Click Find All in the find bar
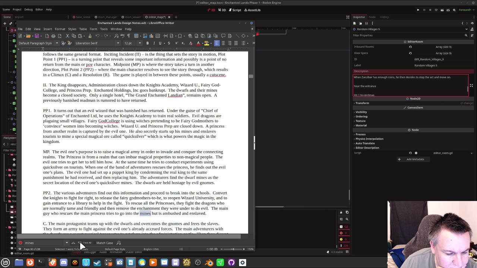 (x=86, y=243)
